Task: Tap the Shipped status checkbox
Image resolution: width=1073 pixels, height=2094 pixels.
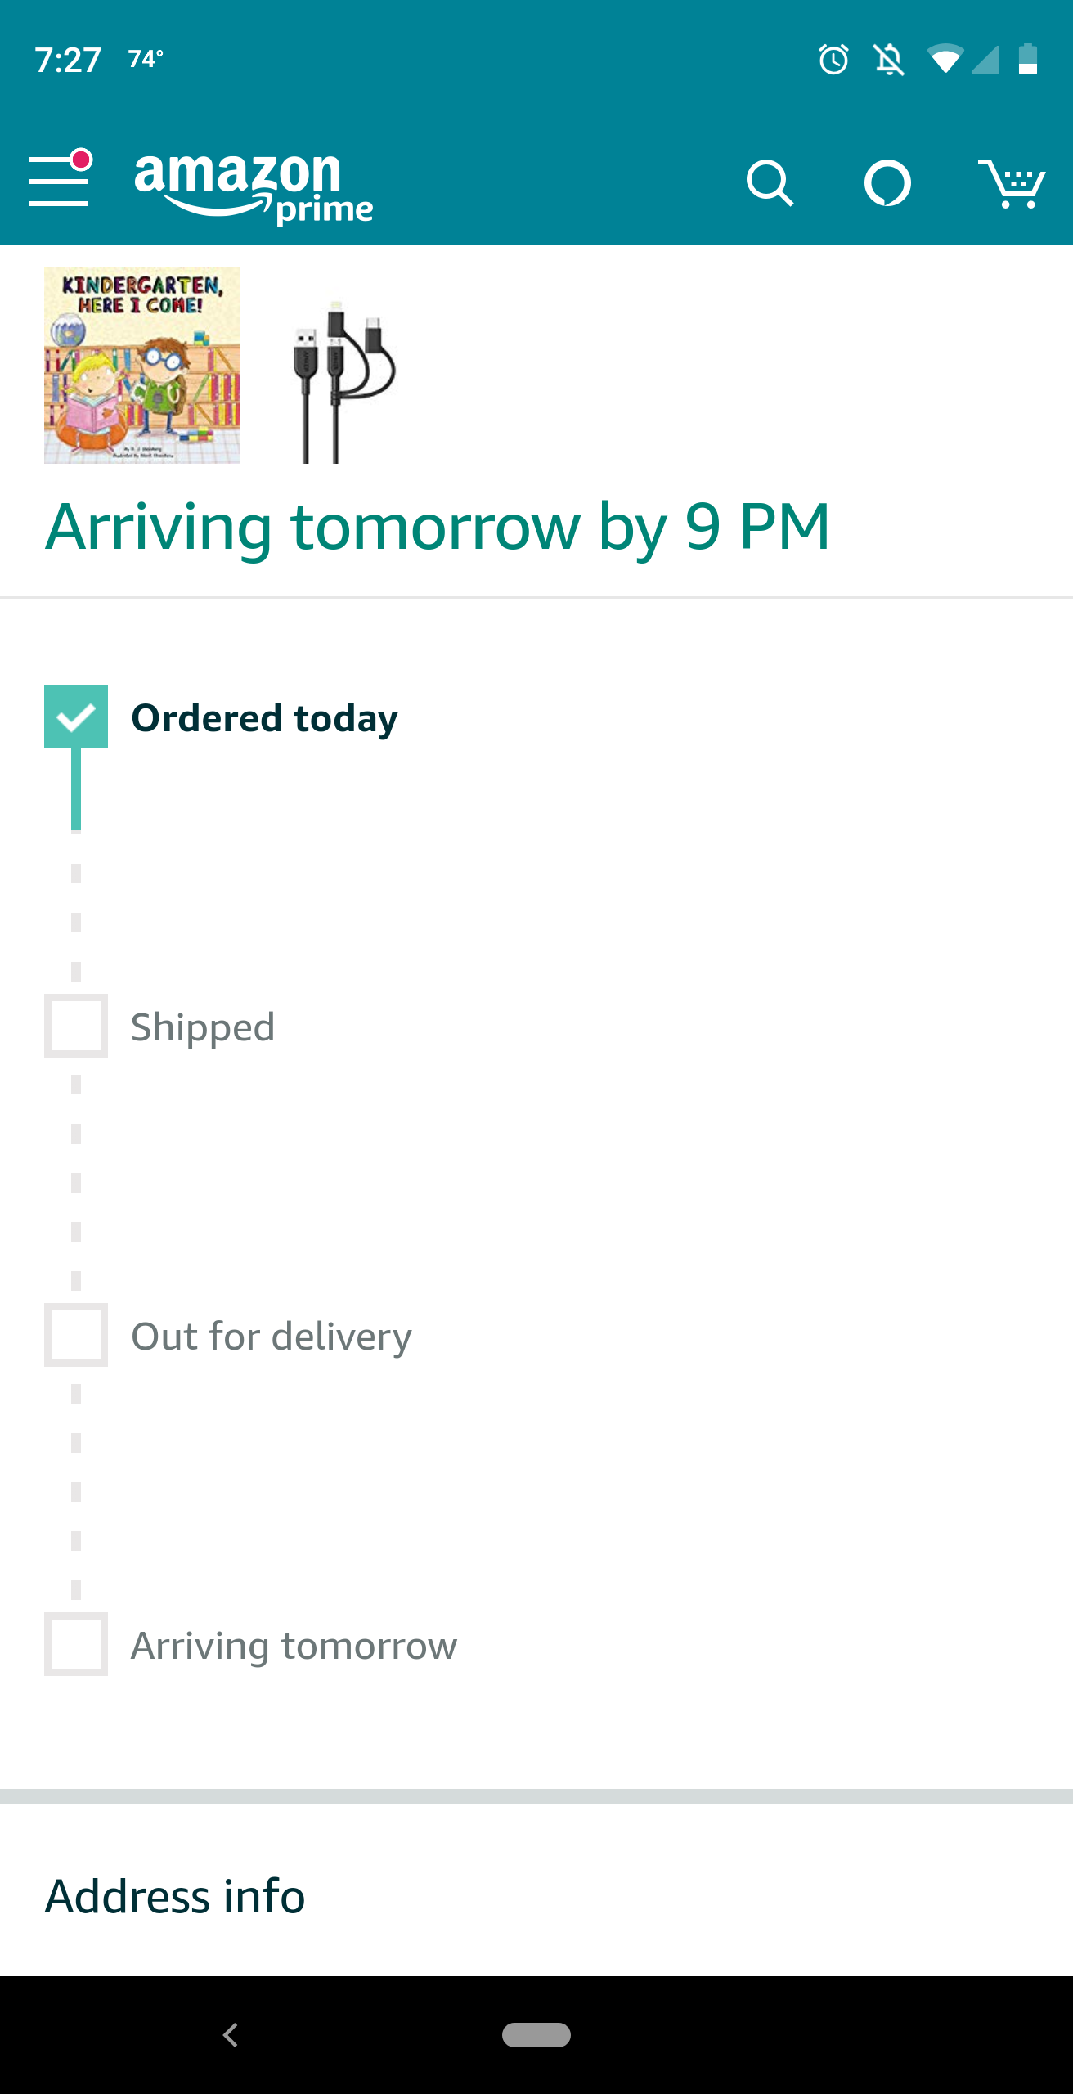Action: [76, 1026]
